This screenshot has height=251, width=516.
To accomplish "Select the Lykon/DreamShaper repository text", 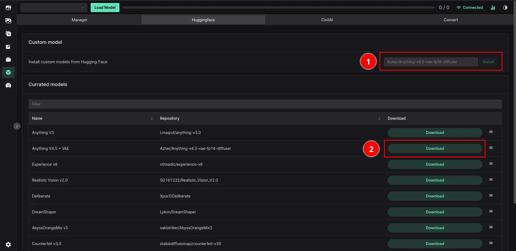I will [178, 212].
